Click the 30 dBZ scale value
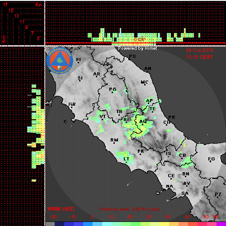Image resolution: width=226 pixels, height=226 pixels. coord(149,217)
